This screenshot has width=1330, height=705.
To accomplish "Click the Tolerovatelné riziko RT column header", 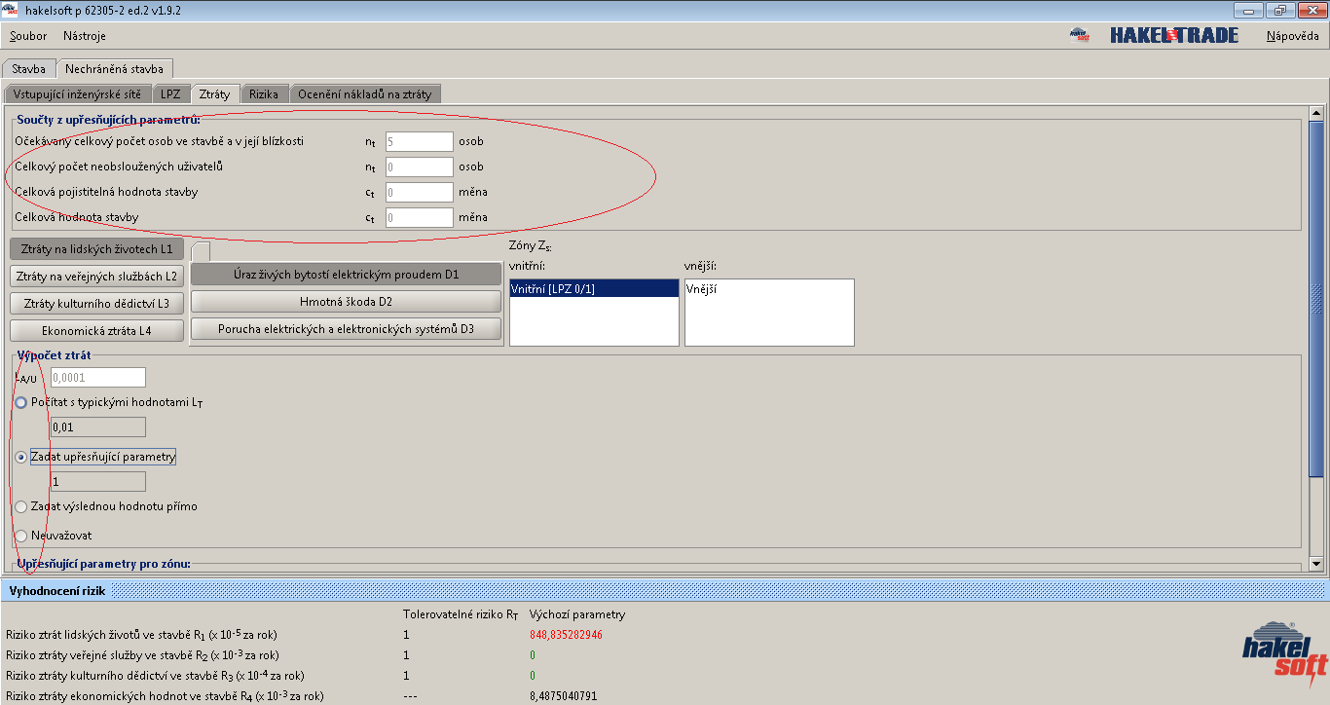I will [x=462, y=614].
